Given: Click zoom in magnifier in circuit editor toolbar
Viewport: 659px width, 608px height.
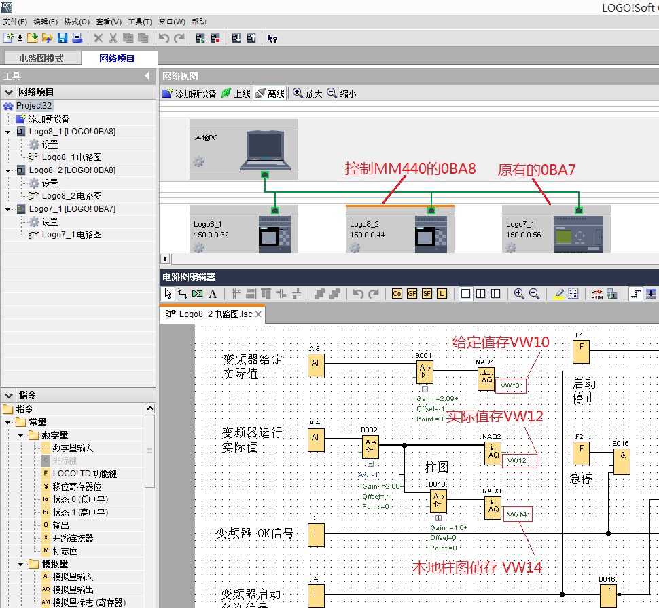Looking at the screenshot, I should 519,294.
